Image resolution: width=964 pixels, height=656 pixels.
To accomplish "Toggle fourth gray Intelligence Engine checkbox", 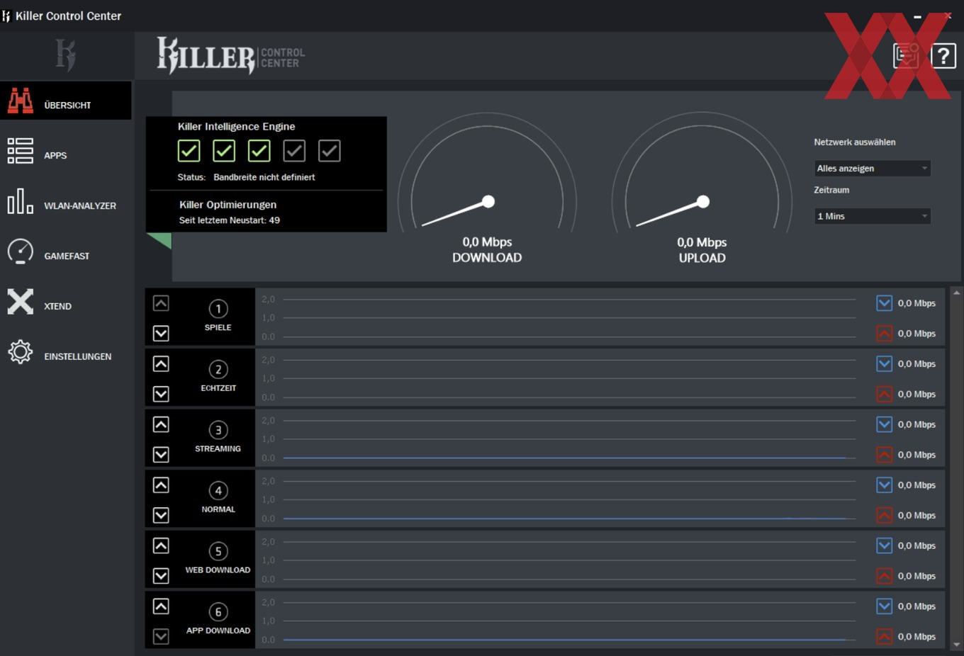I will tap(294, 150).
